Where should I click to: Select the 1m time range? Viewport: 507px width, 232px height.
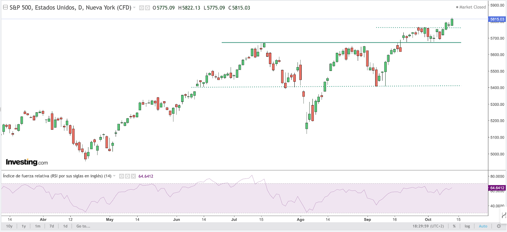[x=38, y=226]
